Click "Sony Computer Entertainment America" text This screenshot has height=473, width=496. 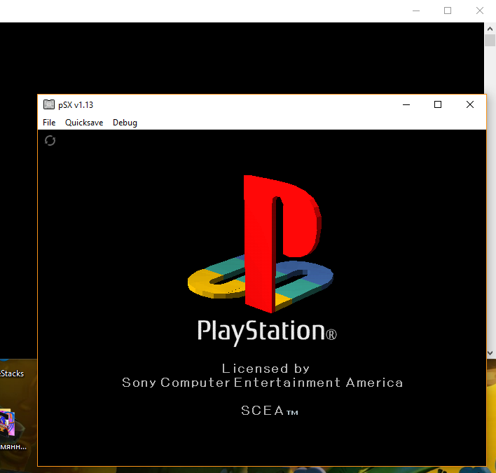tap(262, 383)
